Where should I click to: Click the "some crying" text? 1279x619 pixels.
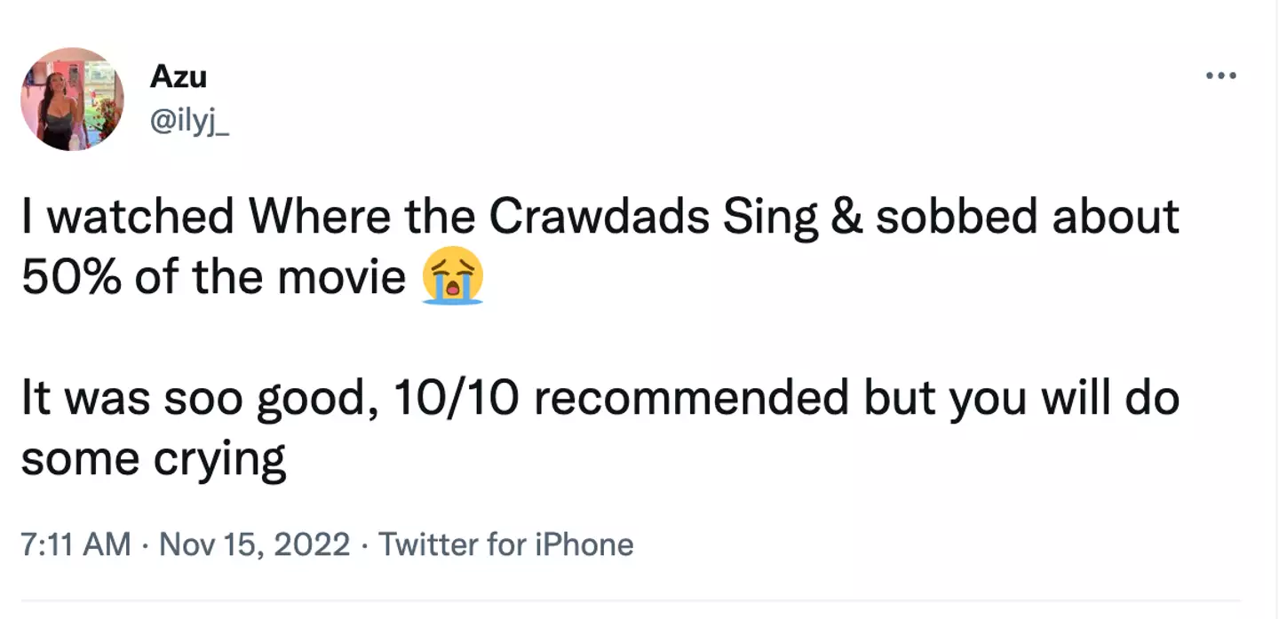[x=153, y=460]
